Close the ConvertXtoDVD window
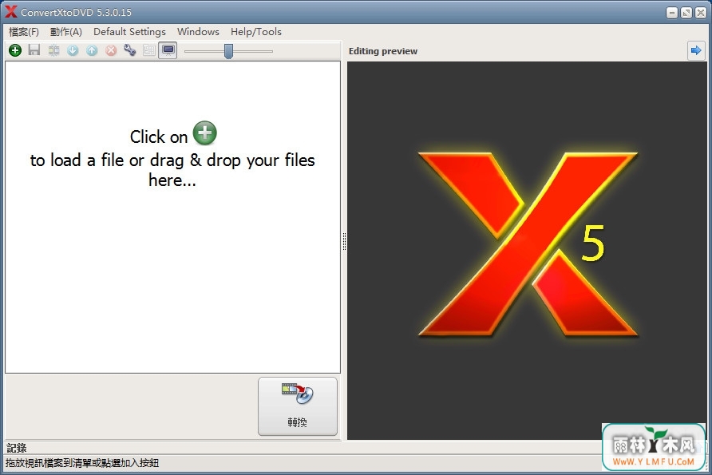Screen dimensions: 712x475 click(701, 13)
